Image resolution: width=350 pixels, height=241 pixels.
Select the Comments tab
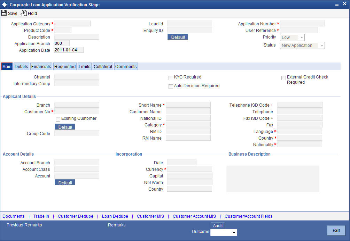(x=126, y=66)
